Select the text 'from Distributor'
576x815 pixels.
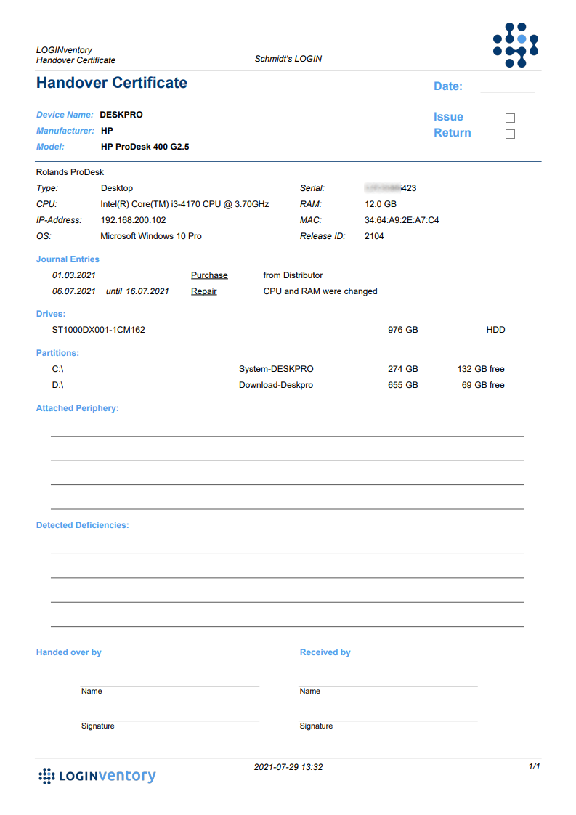[x=293, y=275]
